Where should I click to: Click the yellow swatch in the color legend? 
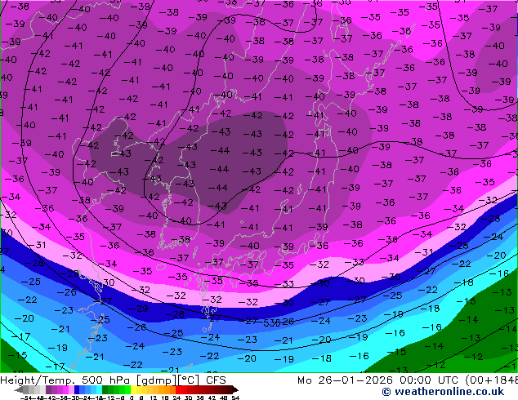coord(133,389)
